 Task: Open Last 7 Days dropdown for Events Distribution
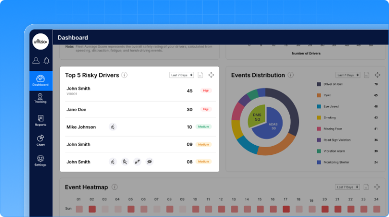(x=348, y=75)
